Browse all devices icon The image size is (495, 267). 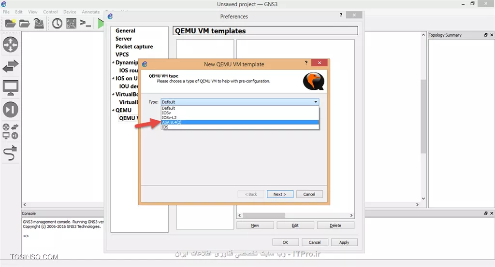[11, 131]
